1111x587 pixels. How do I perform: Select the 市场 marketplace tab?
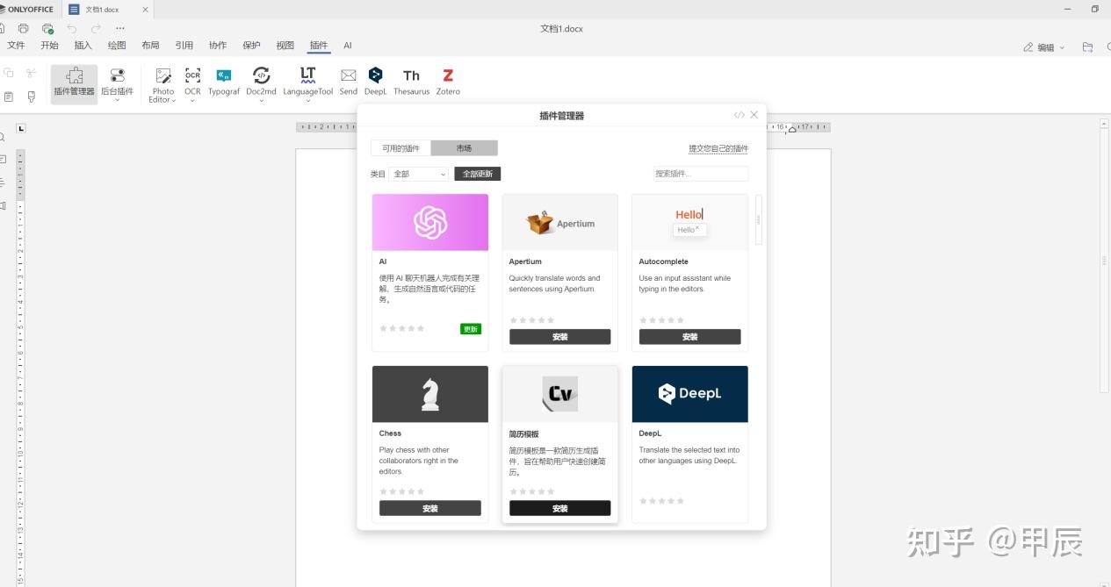pyautogui.click(x=464, y=148)
